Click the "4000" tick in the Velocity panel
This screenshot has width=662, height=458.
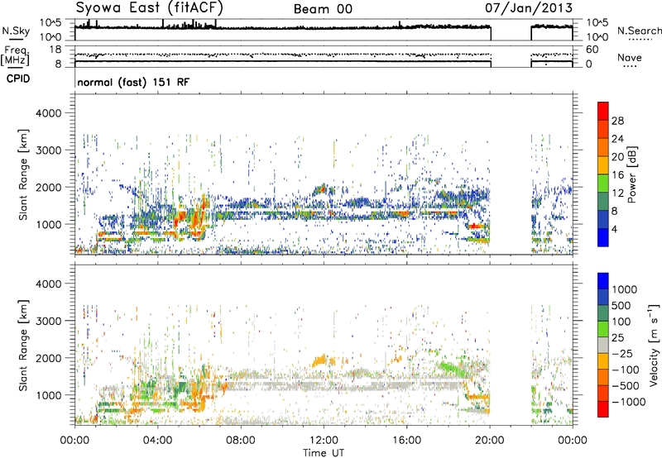tap(48, 284)
